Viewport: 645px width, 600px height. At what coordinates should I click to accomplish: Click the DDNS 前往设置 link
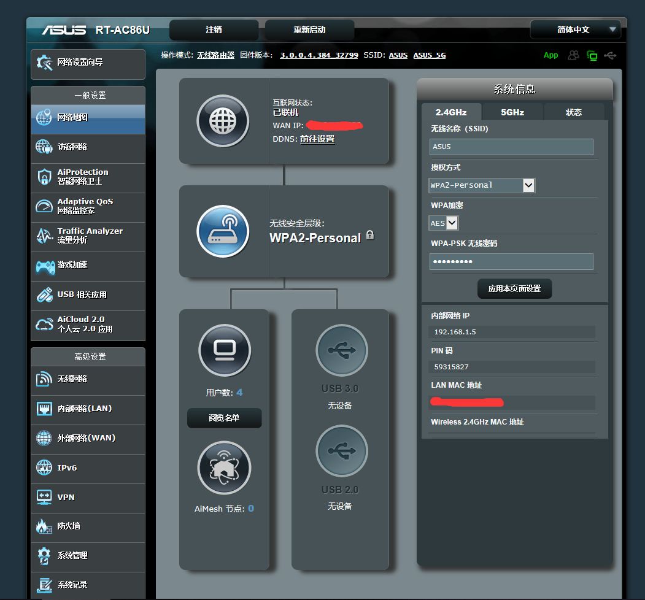click(x=317, y=139)
